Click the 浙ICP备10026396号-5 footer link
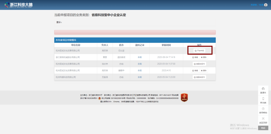The height and width of the screenshot is (134, 271). (x=89, y=98)
